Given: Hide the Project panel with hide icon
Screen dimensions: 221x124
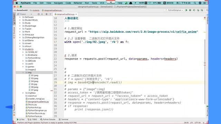Looking at the screenshot, I should pos(51,14).
